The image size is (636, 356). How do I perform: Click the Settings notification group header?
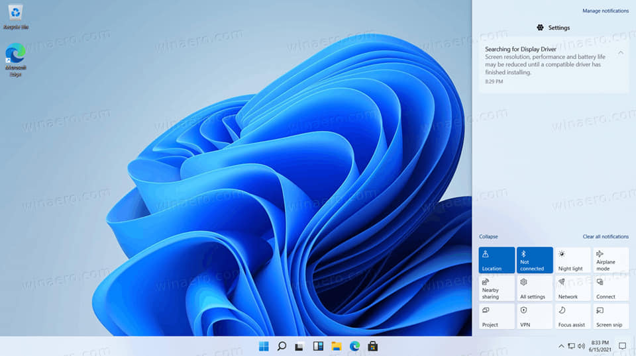553,28
